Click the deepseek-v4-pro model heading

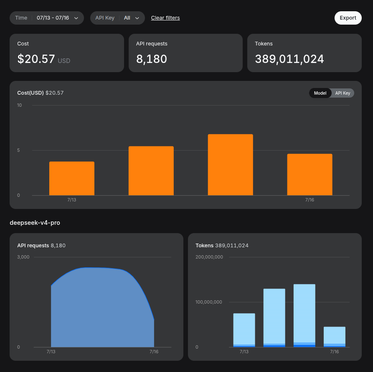point(35,223)
